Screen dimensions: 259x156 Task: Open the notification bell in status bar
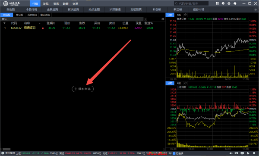pyautogui.click(x=254, y=153)
